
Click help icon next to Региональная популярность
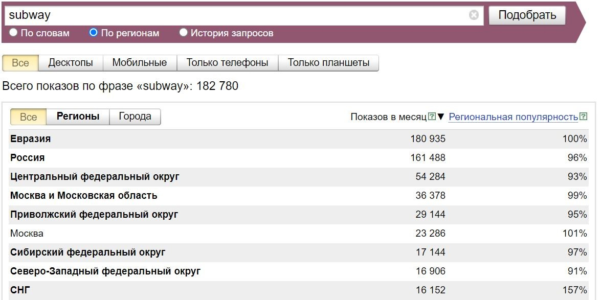pos(584,117)
